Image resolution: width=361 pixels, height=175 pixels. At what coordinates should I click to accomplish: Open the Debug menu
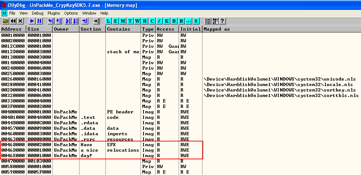coord(37,13)
